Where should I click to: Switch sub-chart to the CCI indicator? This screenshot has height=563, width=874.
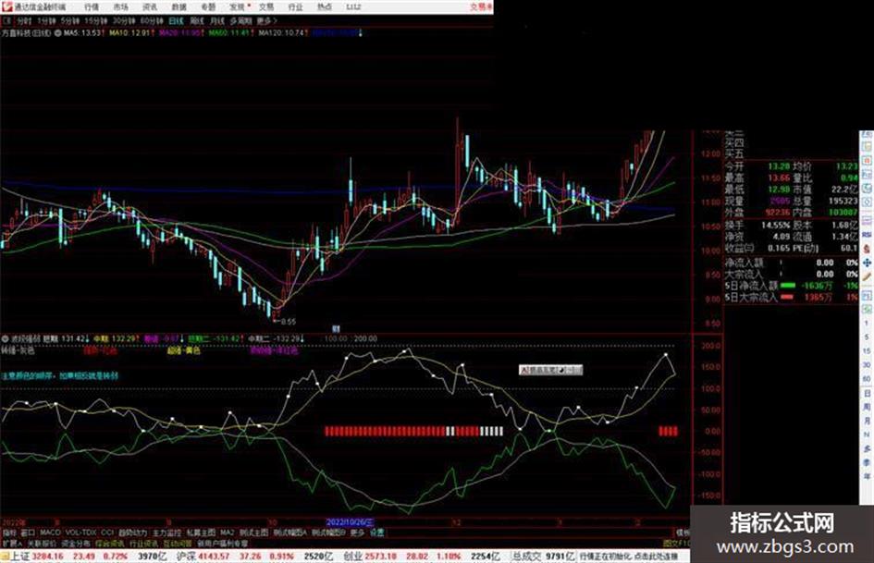tap(107, 532)
